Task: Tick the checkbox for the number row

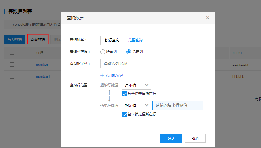Action: (12, 65)
